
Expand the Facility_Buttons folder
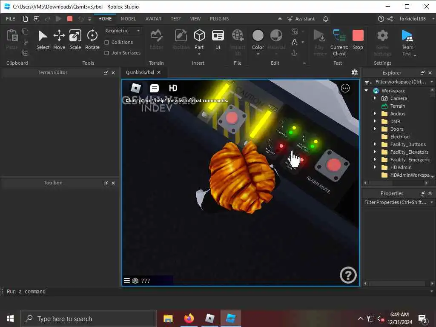(375, 144)
